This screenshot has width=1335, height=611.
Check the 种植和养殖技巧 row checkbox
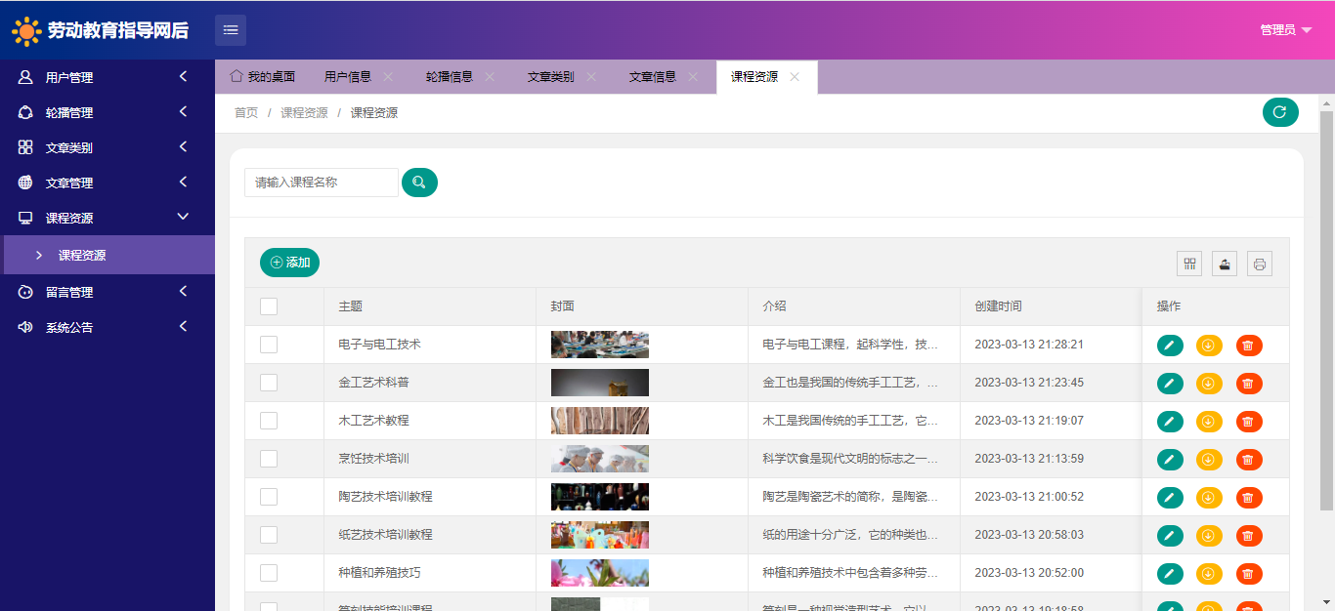269,573
